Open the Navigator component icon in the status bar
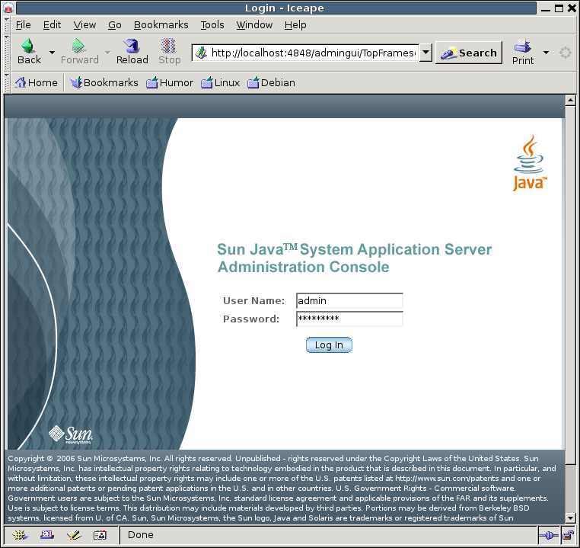This screenshot has height=548, width=580. (x=19, y=535)
